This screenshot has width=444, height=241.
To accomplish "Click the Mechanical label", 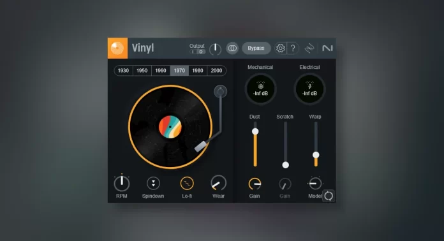I will pos(260,67).
